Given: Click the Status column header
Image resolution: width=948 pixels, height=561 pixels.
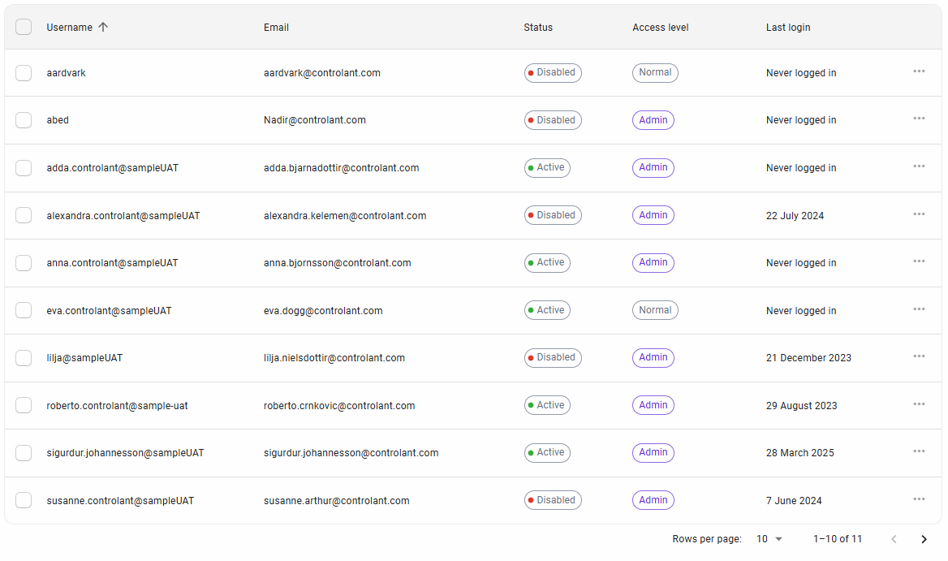Looking at the screenshot, I should point(538,28).
